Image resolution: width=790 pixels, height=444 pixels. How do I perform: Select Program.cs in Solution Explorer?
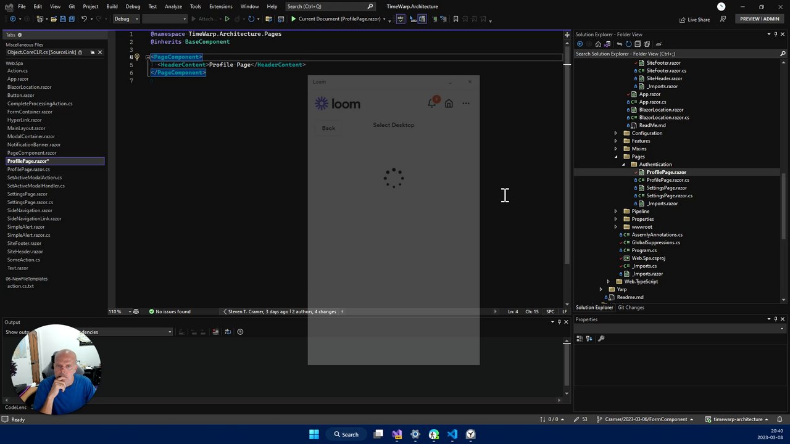[644, 250]
